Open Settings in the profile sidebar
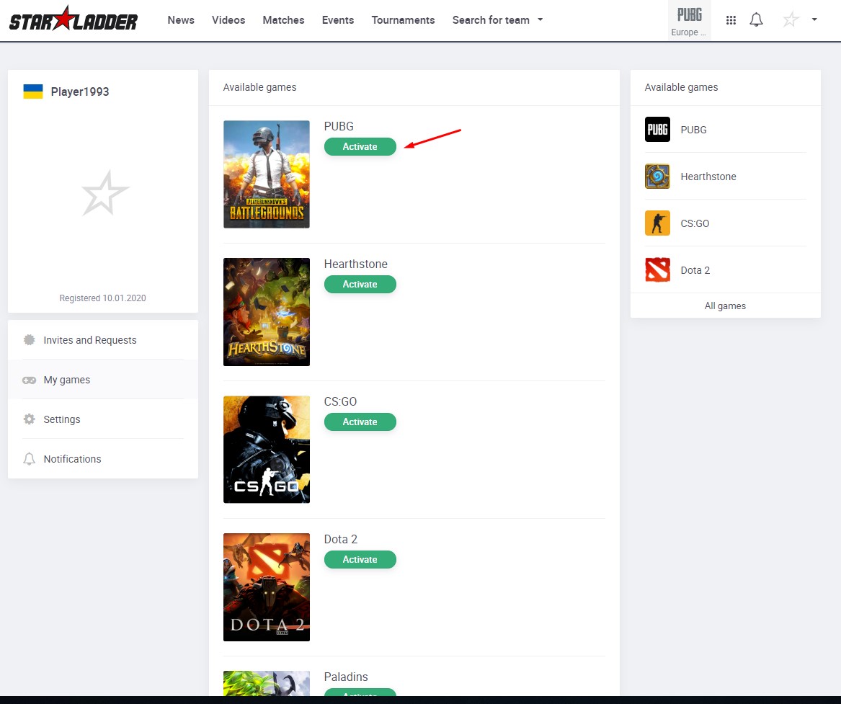The image size is (841, 704). tap(62, 419)
